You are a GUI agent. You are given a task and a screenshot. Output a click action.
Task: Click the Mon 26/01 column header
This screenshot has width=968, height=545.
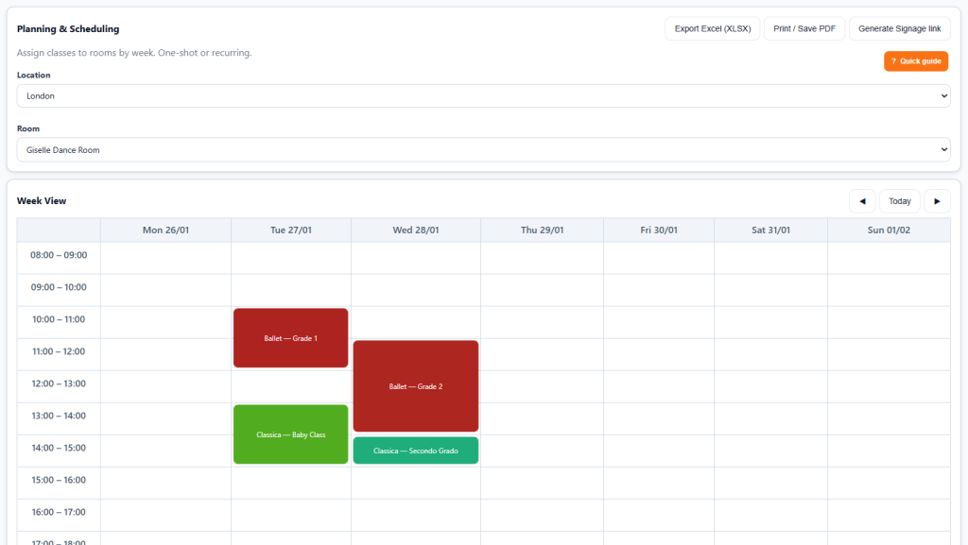pos(164,230)
